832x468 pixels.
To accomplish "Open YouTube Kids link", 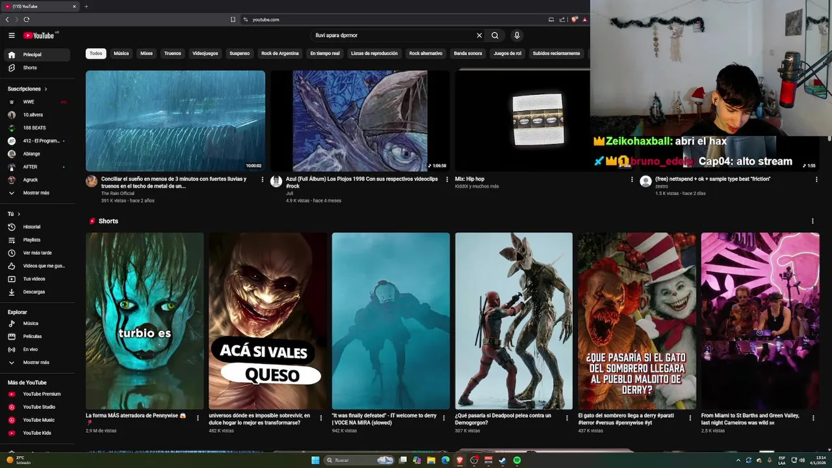I will 36,433.
